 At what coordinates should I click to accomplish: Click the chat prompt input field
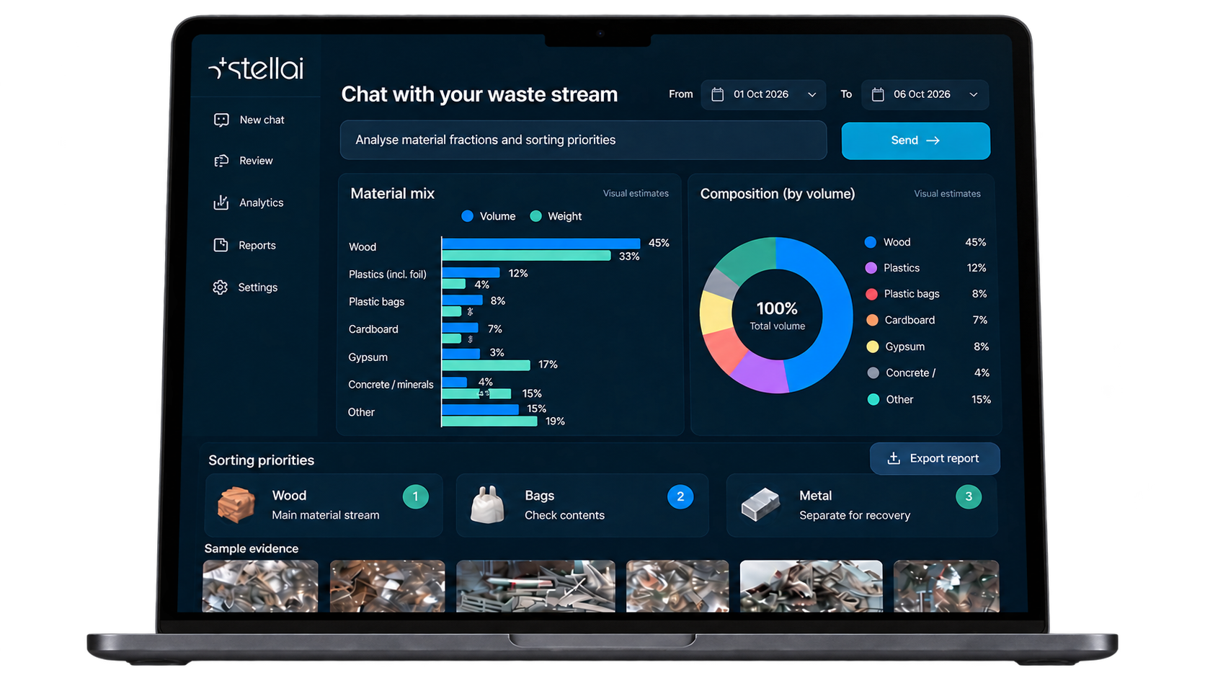[x=583, y=140]
